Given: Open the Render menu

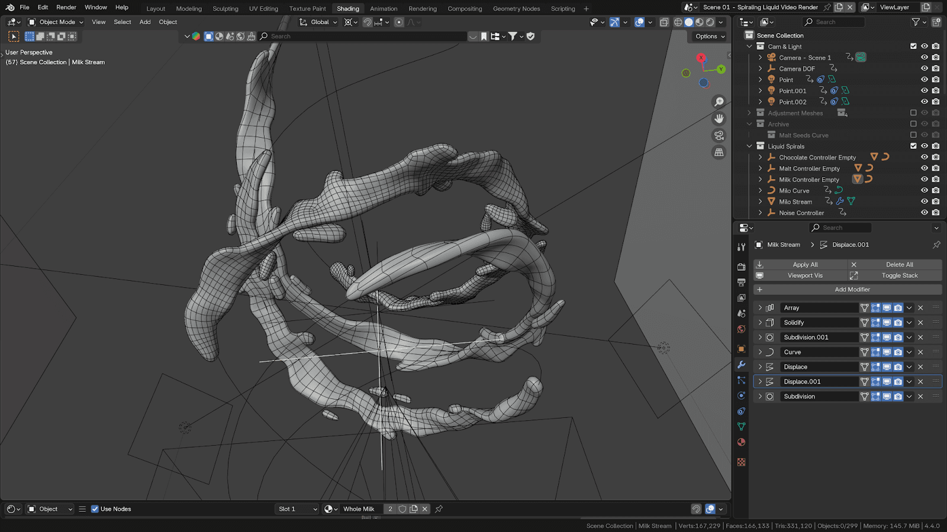Looking at the screenshot, I should click(66, 7).
